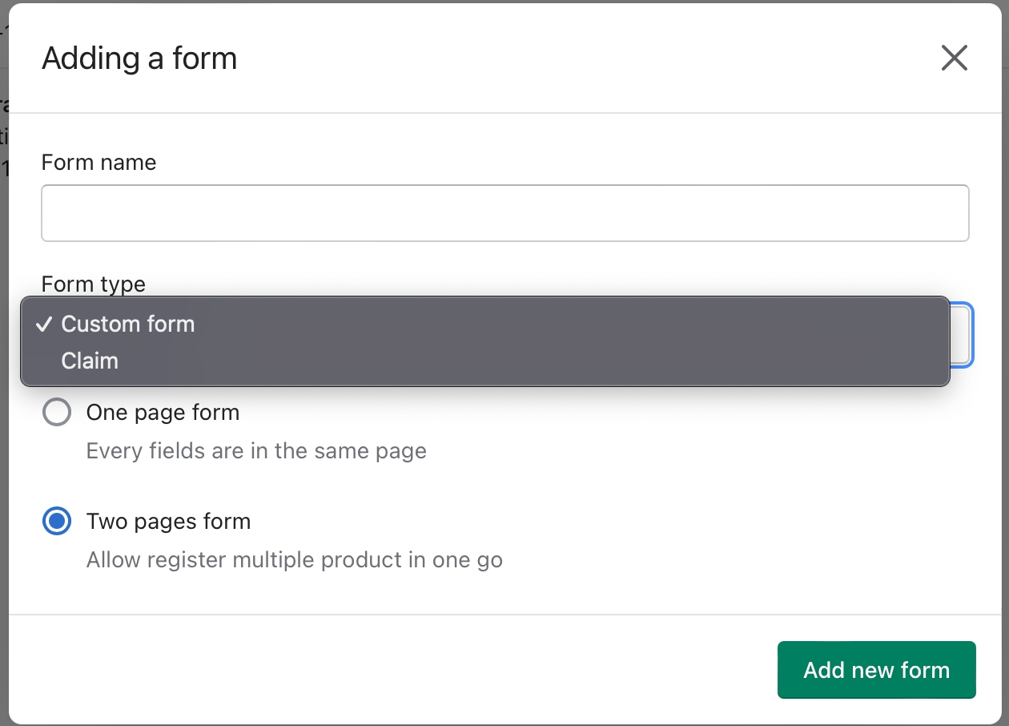
Task: Select Custom form in the type list
Action: pos(128,325)
